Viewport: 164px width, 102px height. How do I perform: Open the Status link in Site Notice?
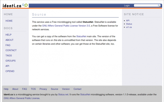[x=129, y=24]
